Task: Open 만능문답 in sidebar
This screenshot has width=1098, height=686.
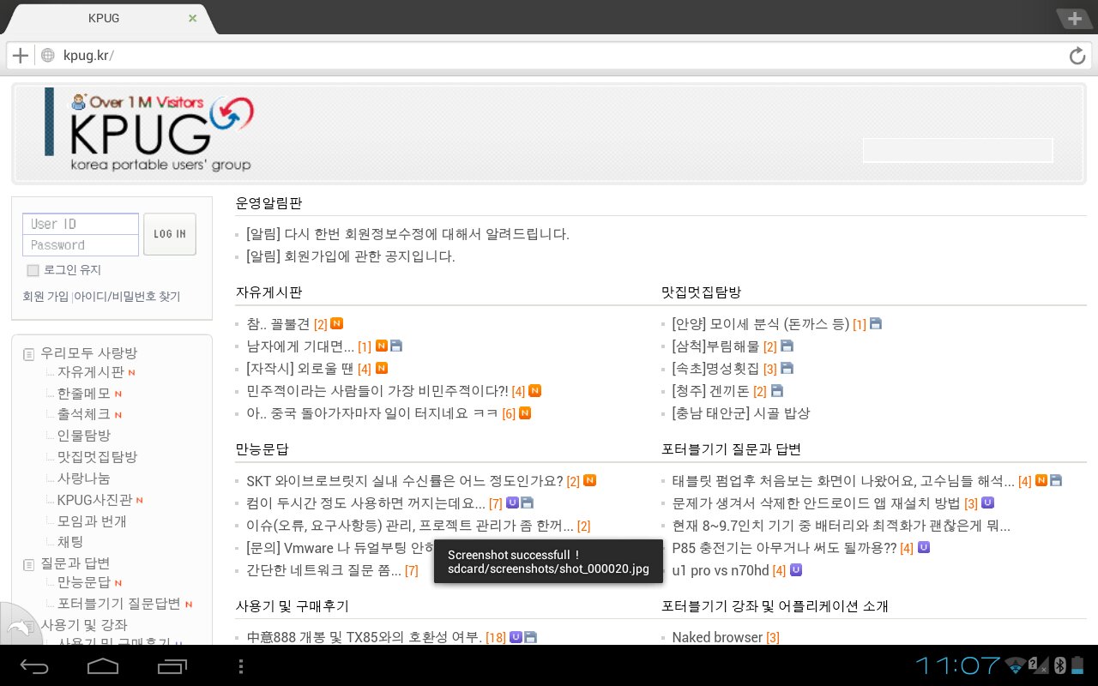Action: click(84, 582)
